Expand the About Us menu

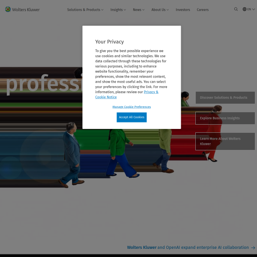click(x=160, y=10)
